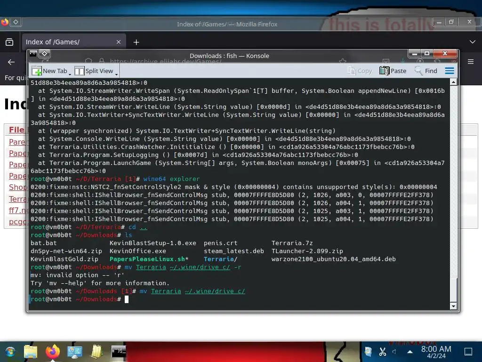Open the file manager folder on taskbar
Image resolution: width=482 pixels, height=362 pixels.
coord(31,352)
